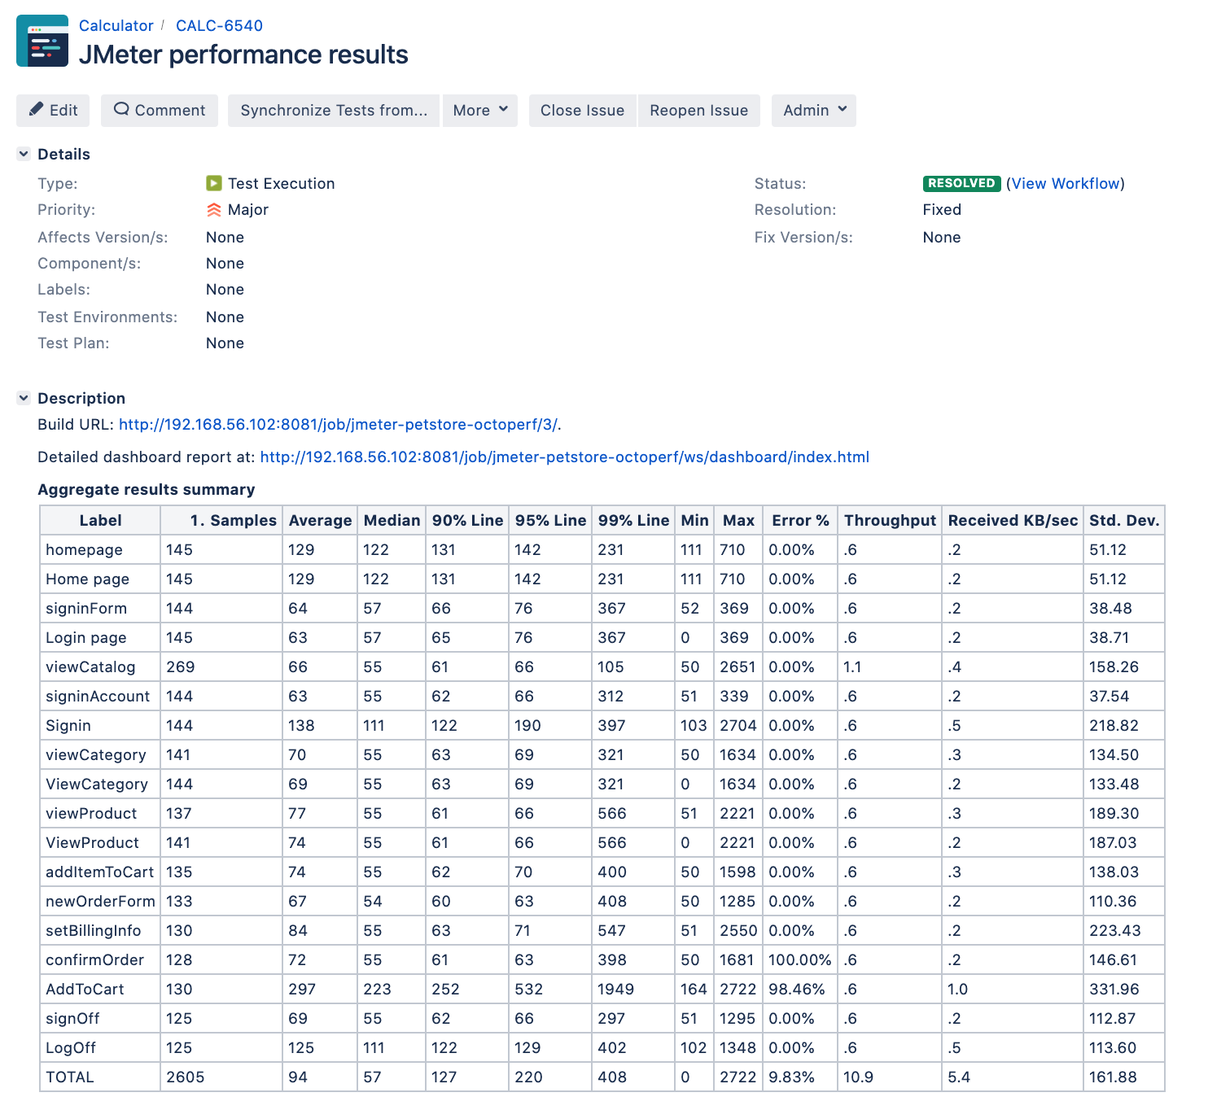This screenshot has width=1208, height=1110.
Task: Click the Label column header
Action: [100, 521]
